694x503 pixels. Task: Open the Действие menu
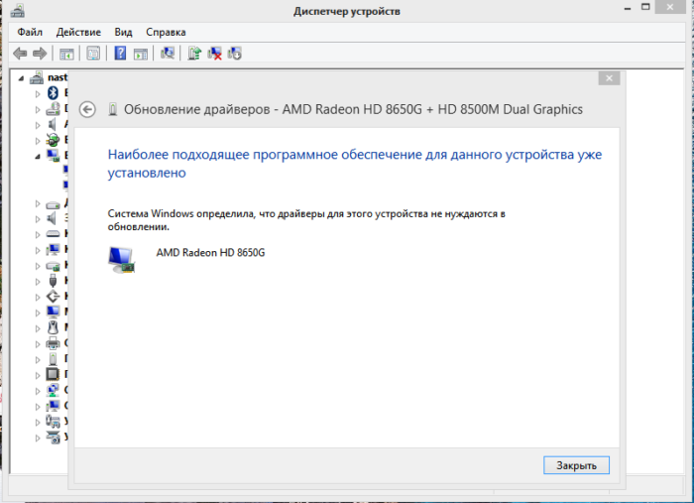click(78, 32)
